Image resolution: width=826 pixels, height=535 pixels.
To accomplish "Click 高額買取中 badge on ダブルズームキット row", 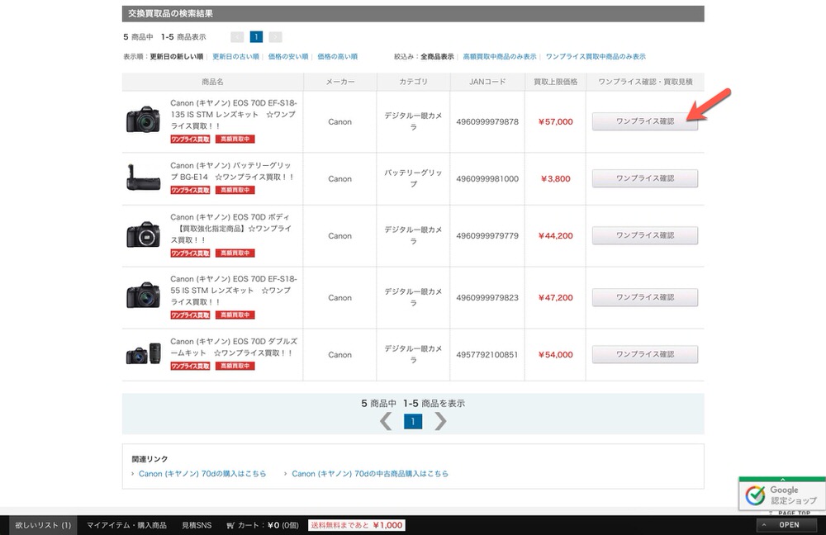I will pyautogui.click(x=235, y=366).
